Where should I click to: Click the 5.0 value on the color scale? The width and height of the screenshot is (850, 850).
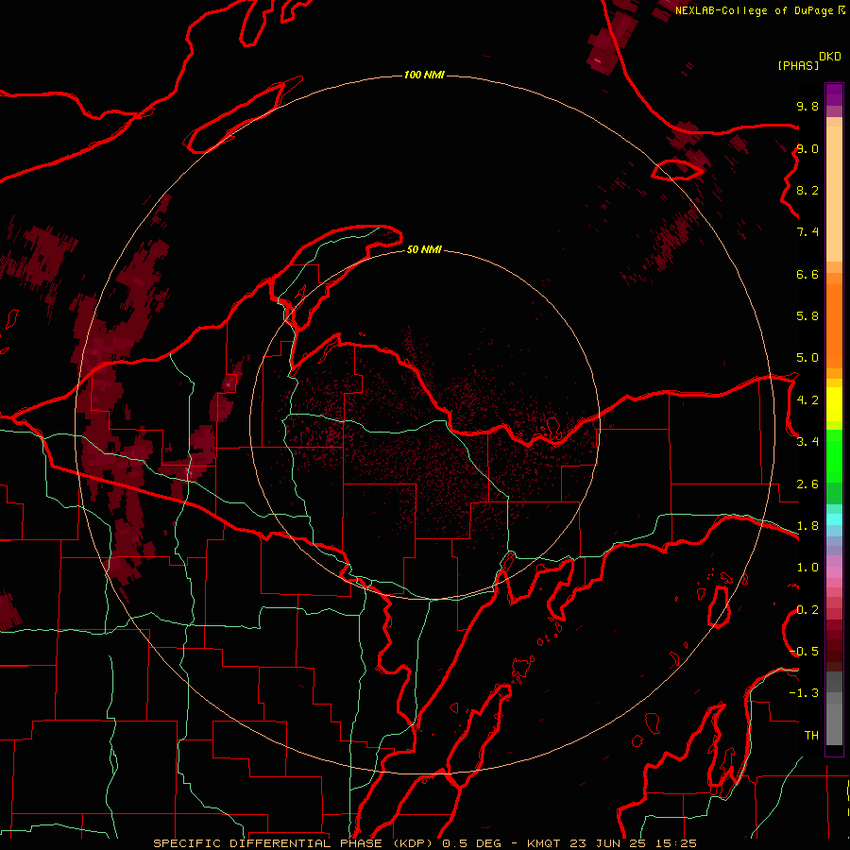pyautogui.click(x=807, y=358)
